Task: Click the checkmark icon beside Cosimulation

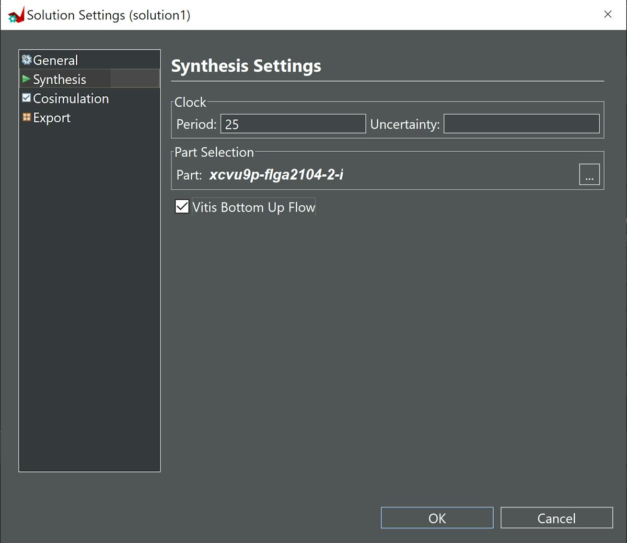Action: pyautogui.click(x=27, y=98)
